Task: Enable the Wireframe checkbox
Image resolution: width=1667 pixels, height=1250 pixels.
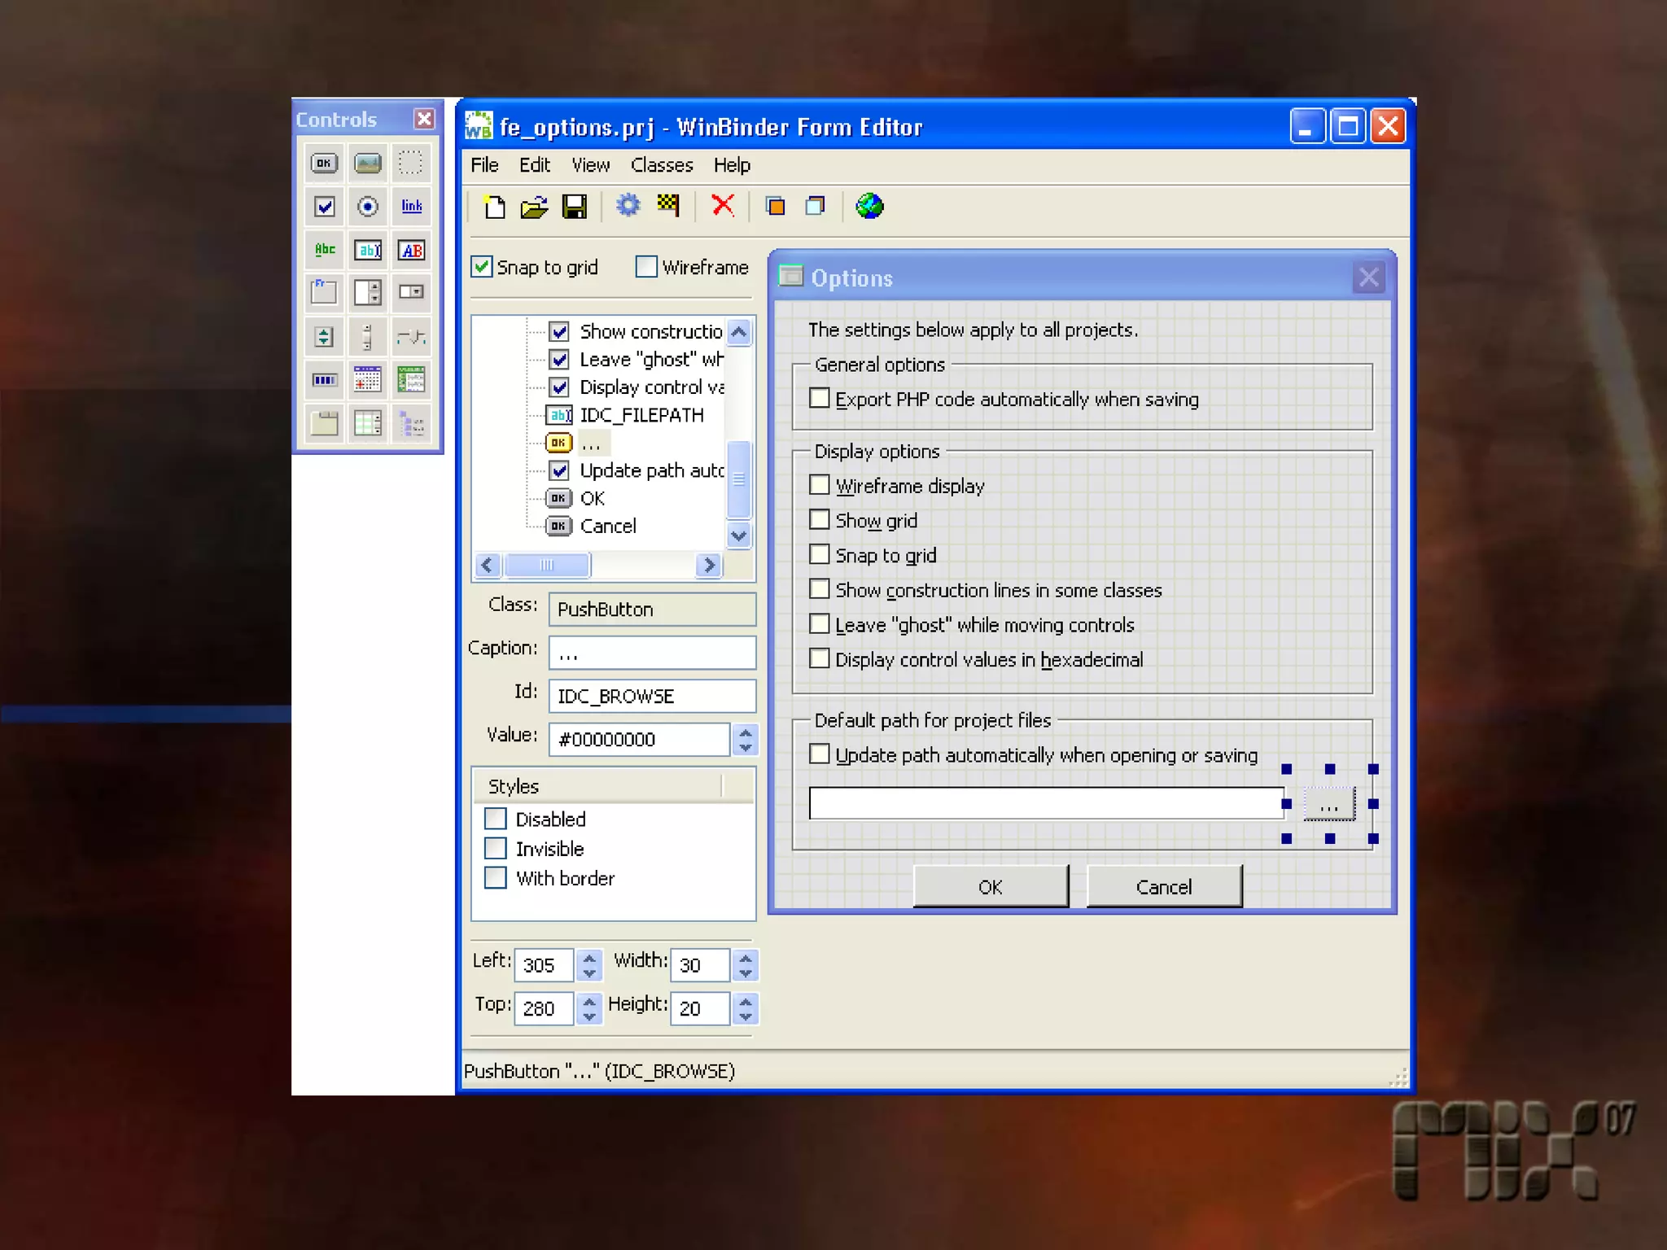Action: (646, 267)
